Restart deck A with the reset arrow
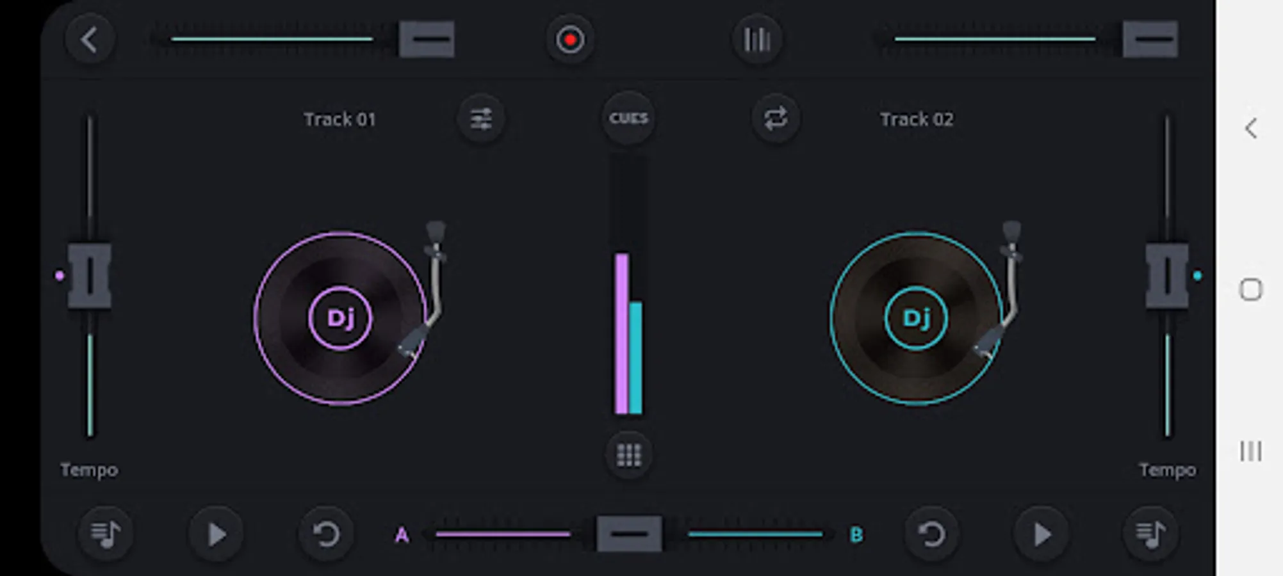This screenshot has width=1283, height=576. pos(326,534)
